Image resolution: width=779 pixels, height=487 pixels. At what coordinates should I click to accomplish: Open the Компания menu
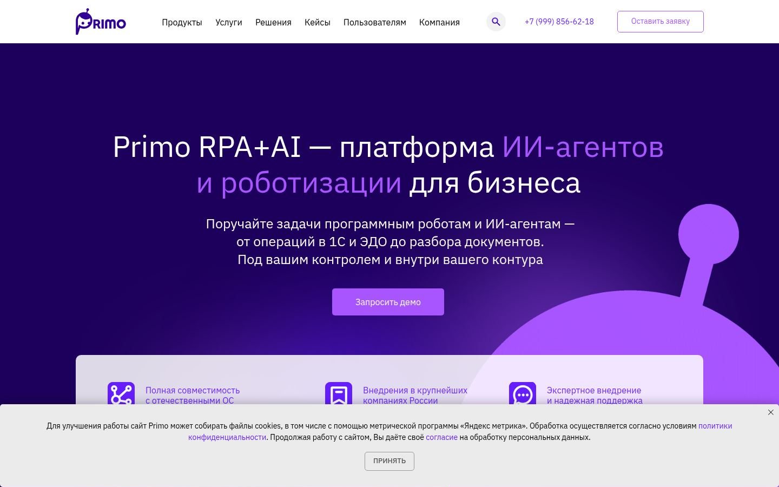tap(439, 22)
